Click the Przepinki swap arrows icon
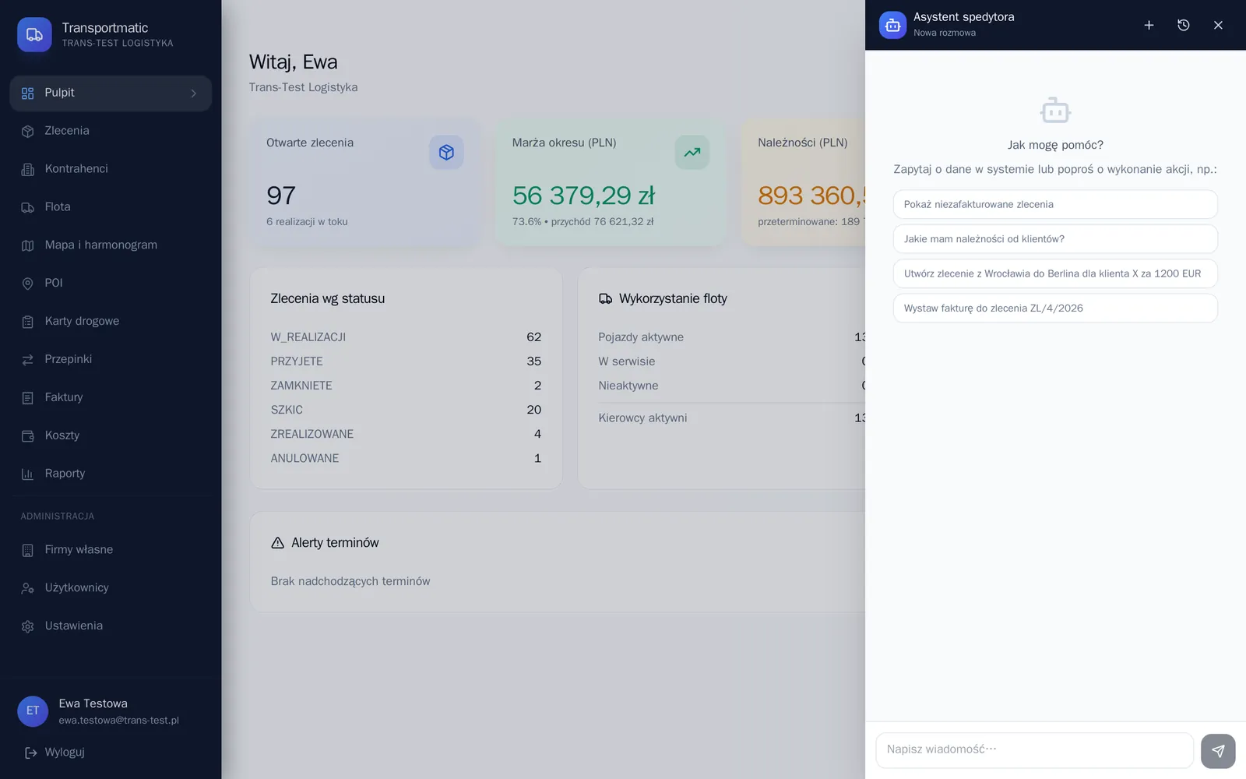Image resolution: width=1246 pixels, height=779 pixels. pos(28,360)
